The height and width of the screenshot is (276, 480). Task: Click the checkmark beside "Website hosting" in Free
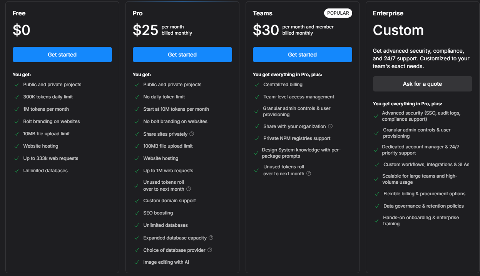(17, 146)
